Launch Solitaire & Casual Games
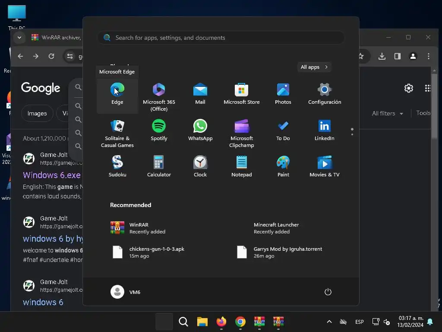This screenshot has width=442, height=332. pos(117,133)
